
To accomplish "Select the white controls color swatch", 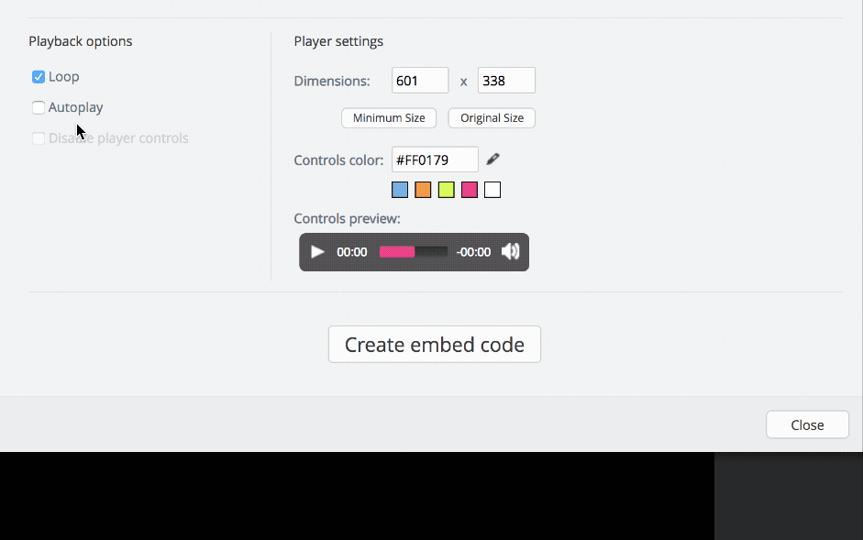I will (492, 189).
